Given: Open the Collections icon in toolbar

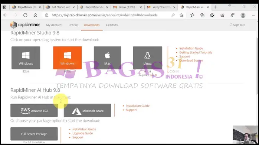Looking at the screenshot, I should click(202, 15).
